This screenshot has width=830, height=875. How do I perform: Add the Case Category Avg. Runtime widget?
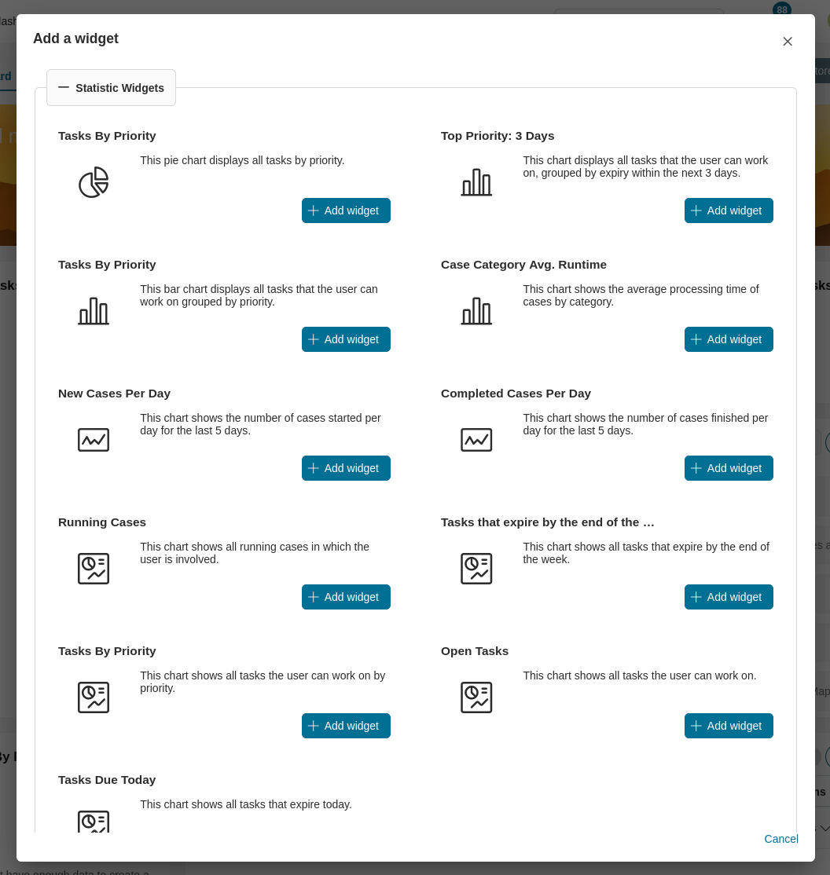pyautogui.click(x=729, y=339)
